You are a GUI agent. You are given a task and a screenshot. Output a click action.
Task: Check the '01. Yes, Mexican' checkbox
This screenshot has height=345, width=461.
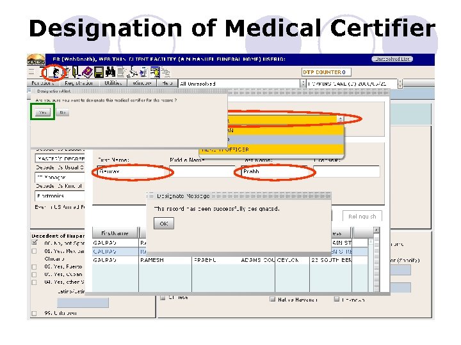34,251
